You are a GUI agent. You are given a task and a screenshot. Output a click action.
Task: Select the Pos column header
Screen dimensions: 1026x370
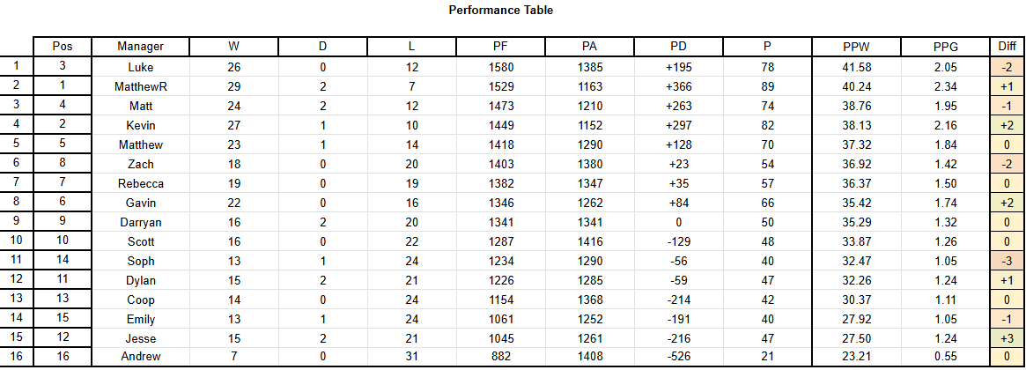pos(63,47)
